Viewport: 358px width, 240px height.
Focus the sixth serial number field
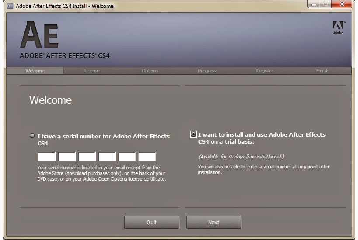[x=147, y=157]
